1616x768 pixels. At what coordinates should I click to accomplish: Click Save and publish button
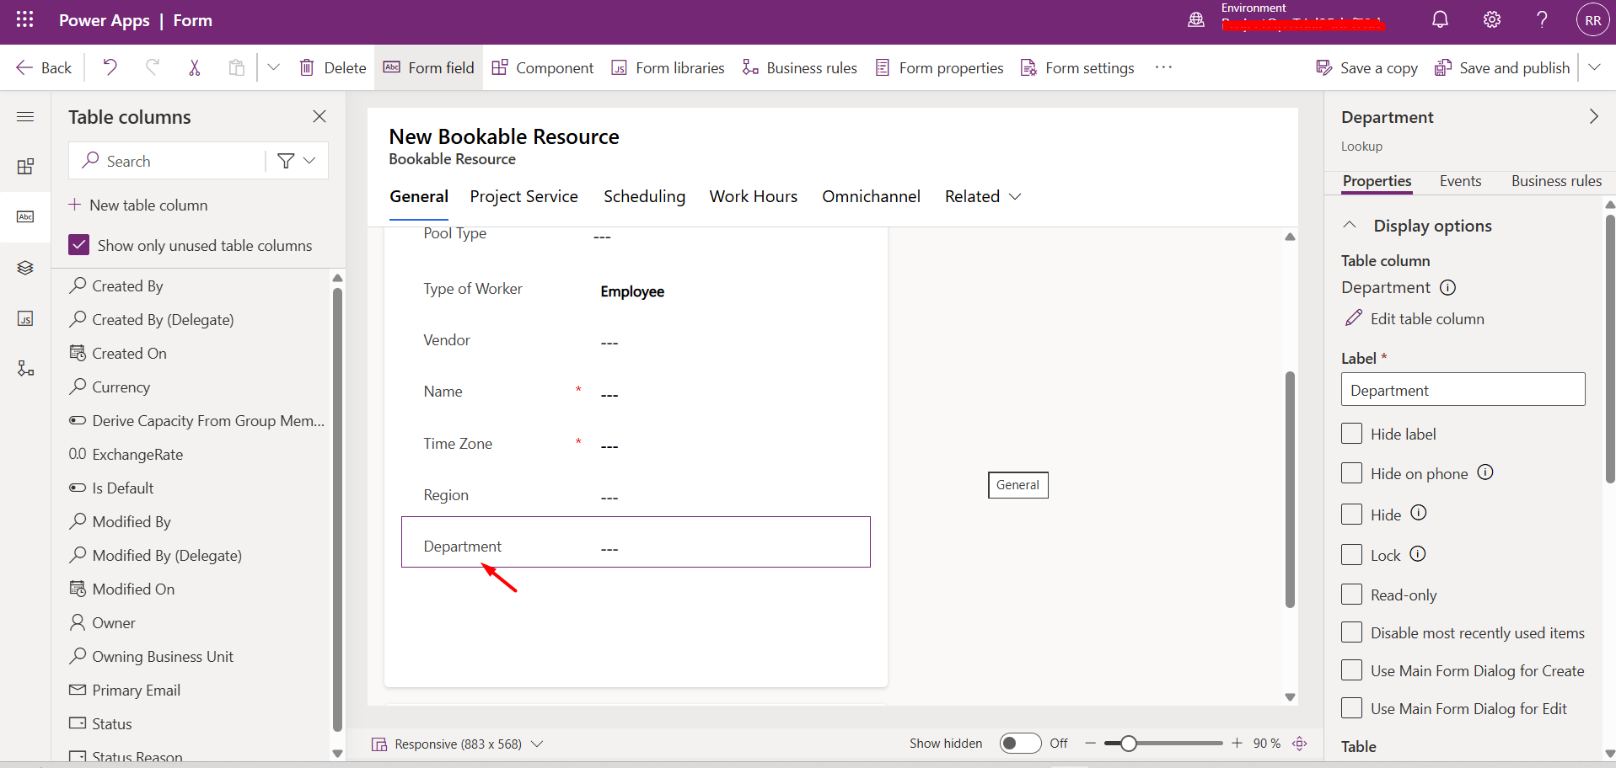(1503, 67)
